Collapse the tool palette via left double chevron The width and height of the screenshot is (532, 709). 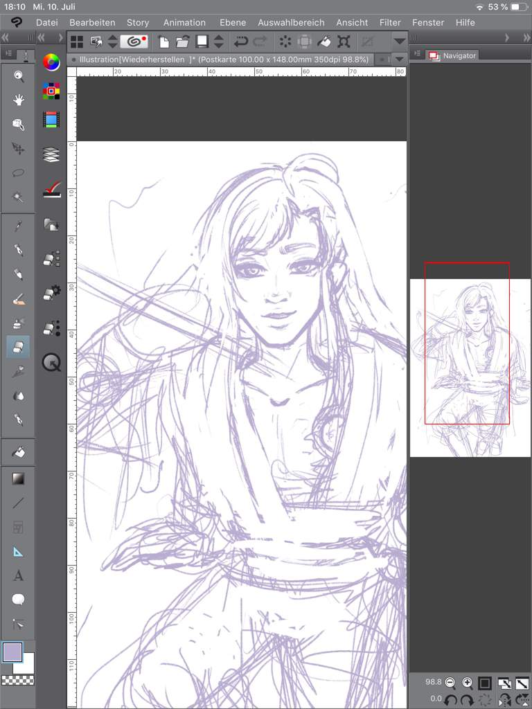pyautogui.click(x=6, y=38)
